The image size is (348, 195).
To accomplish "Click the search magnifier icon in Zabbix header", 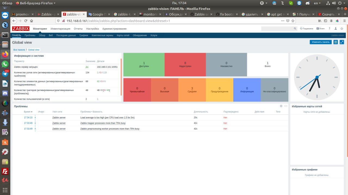I will coord(295,28).
